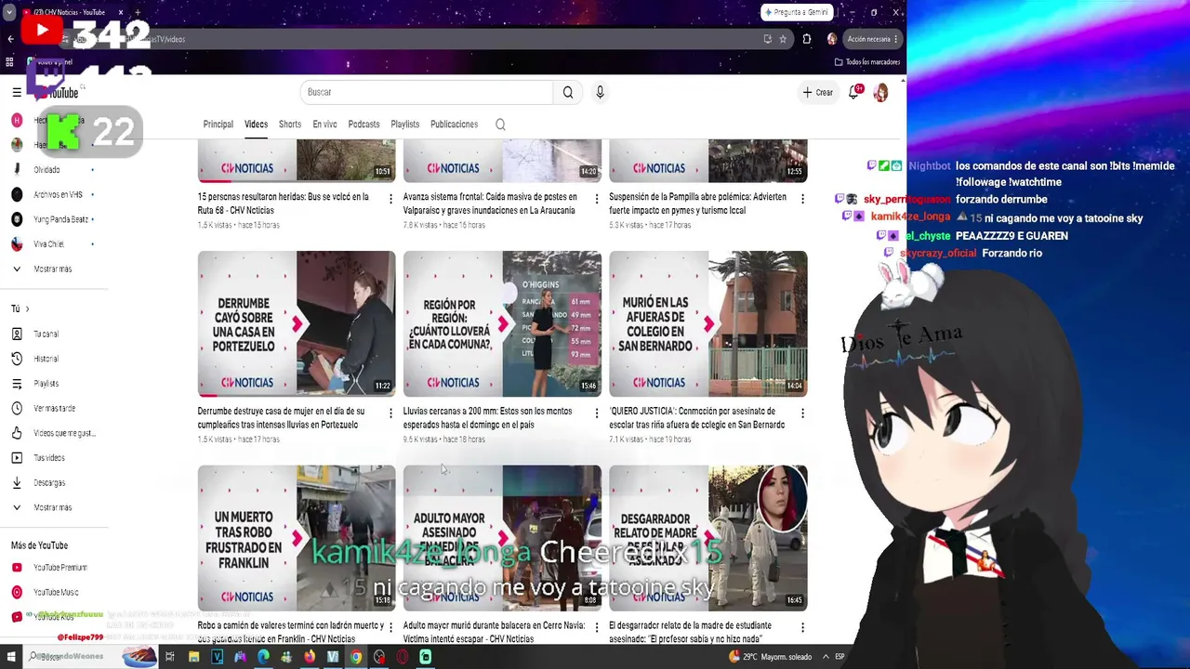Start voice search with the microphone
The width and height of the screenshot is (1190, 669).
point(600,92)
